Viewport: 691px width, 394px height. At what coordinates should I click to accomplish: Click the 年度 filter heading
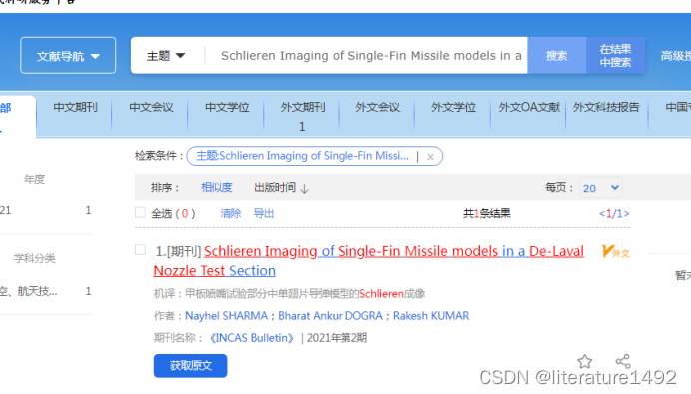click(x=34, y=179)
